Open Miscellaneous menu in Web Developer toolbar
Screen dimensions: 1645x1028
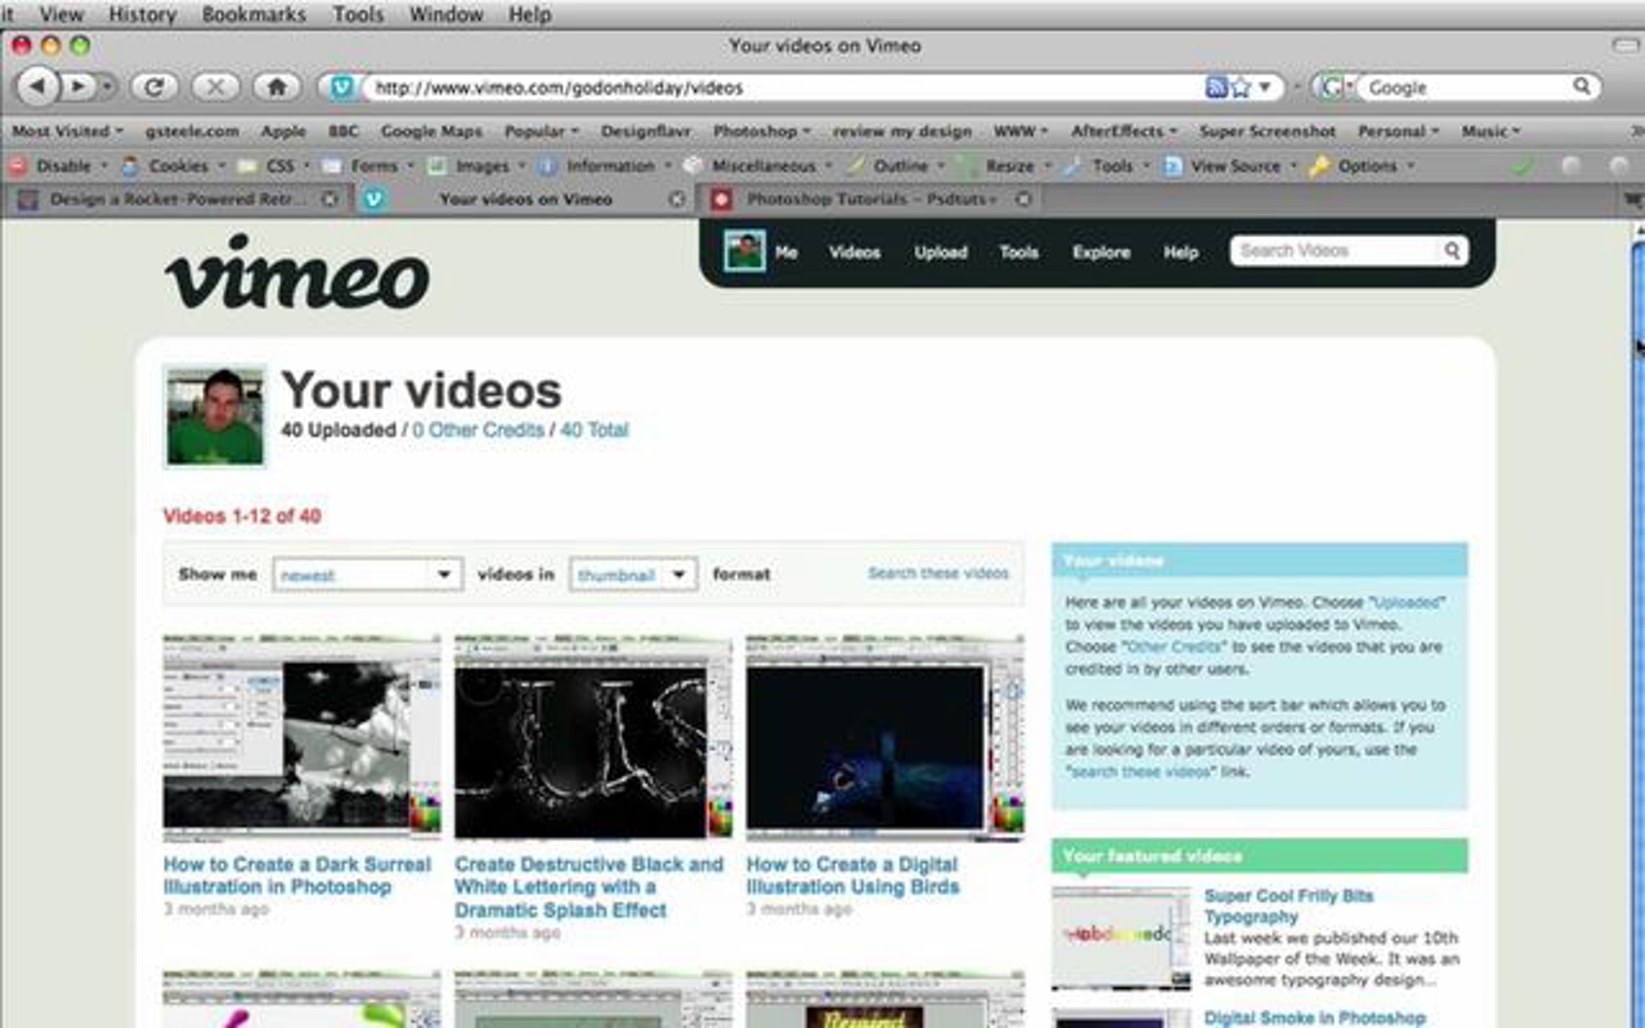758,166
